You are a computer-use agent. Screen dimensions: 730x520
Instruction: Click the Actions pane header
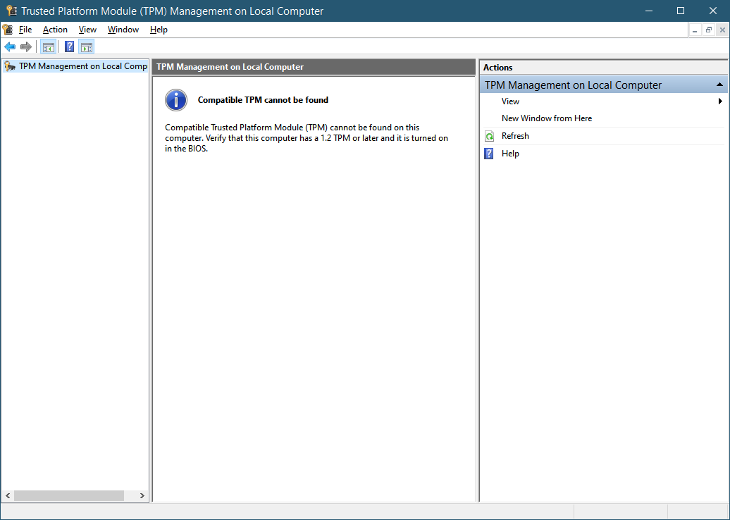pyautogui.click(x=604, y=68)
